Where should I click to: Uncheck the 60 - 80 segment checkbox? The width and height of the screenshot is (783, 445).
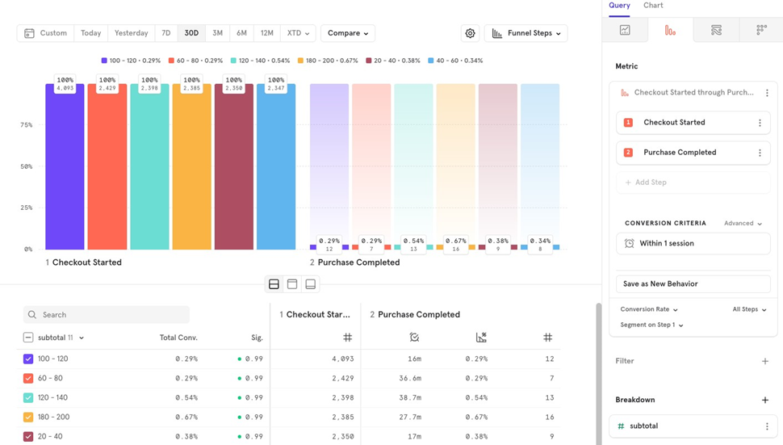tap(28, 378)
